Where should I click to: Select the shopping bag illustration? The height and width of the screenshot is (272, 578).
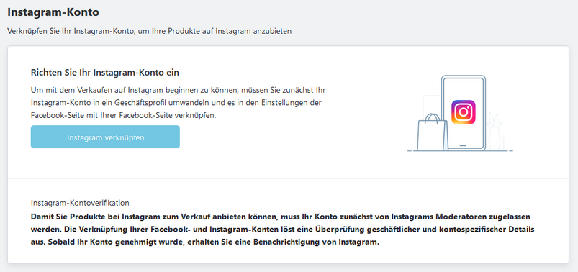(433, 132)
